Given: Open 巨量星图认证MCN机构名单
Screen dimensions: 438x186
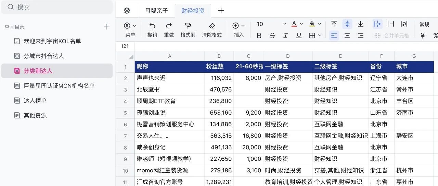Looking at the screenshot, I should 57,86.
